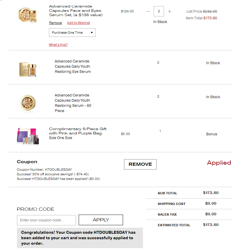Decrease quantity with the minus icon
Screen dimensions: 244x251
click(148, 11)
